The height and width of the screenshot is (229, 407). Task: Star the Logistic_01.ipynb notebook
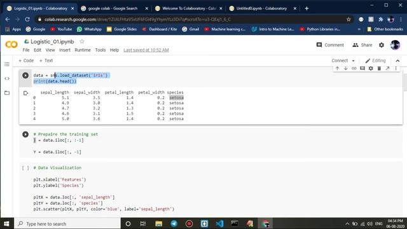pos(82,41)
